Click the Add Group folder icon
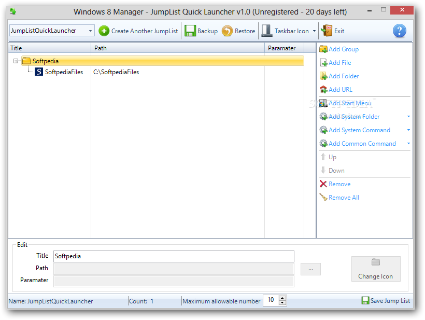425x320 pixels. (x=323, y=49)
